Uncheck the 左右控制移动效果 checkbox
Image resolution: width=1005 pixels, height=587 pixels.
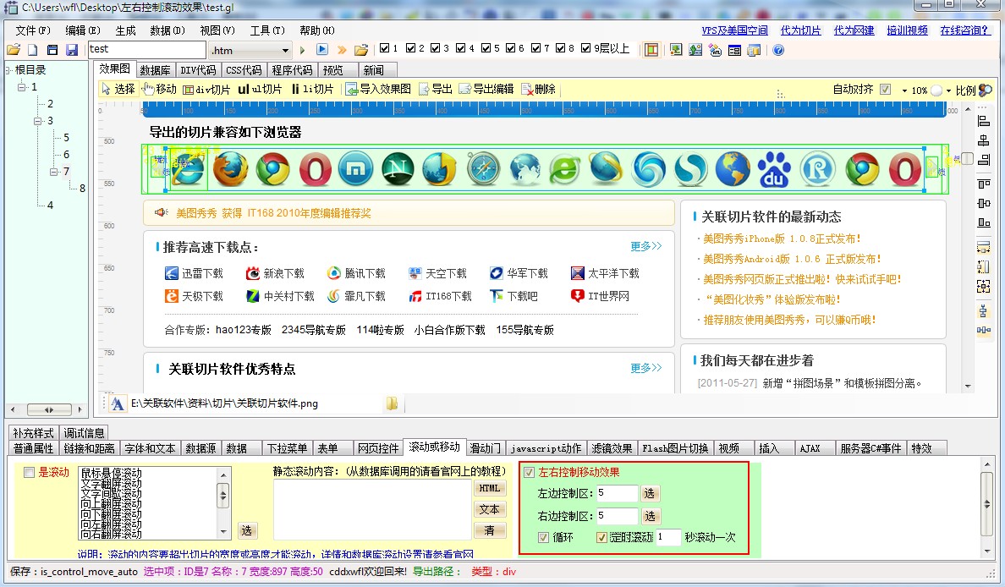click(x=530, y=473)
